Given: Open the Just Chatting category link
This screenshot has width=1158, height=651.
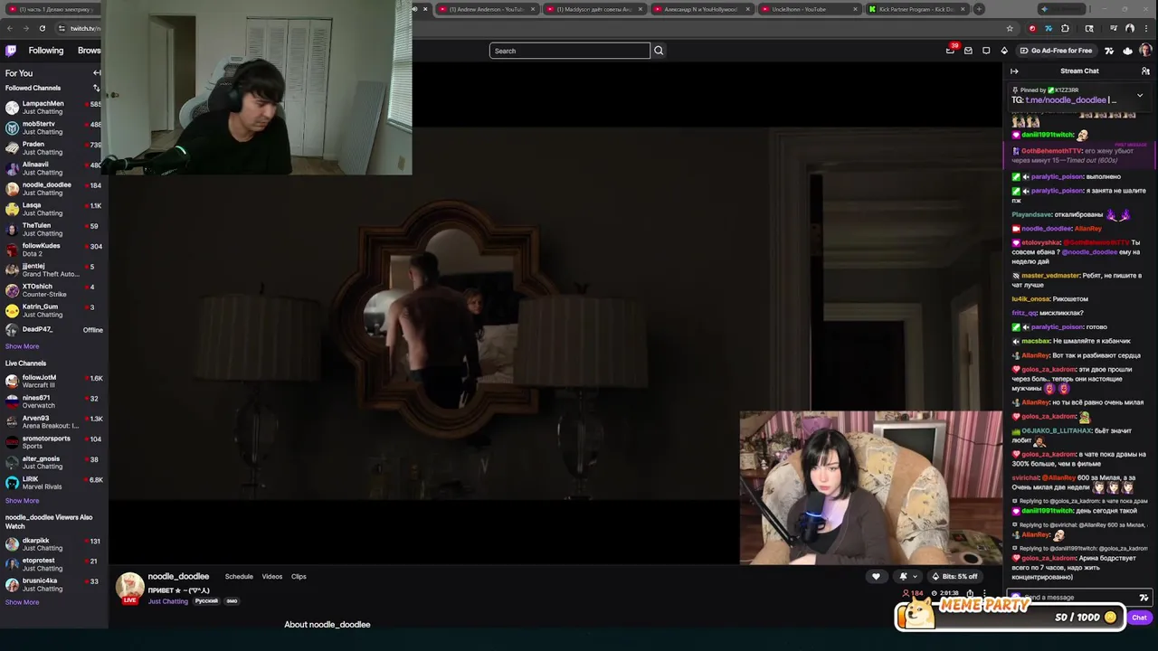Looking at the screenshot, I should click(x=168, y=601).
